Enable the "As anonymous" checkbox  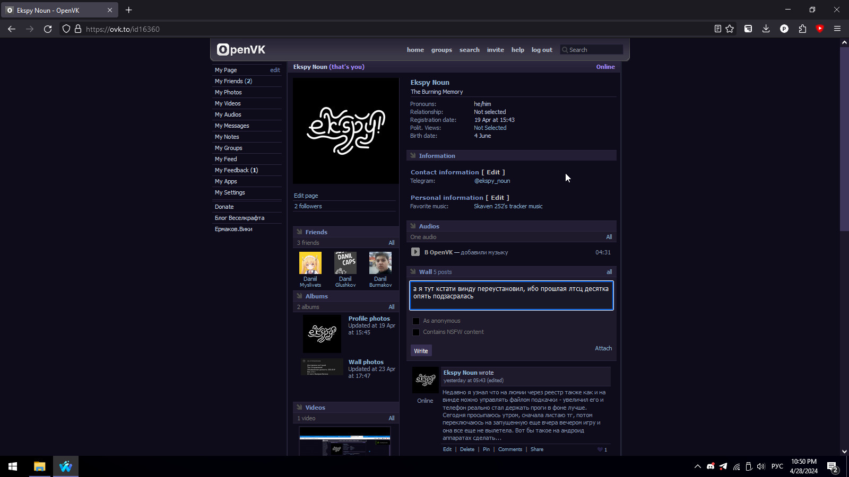tap(416, 321)
